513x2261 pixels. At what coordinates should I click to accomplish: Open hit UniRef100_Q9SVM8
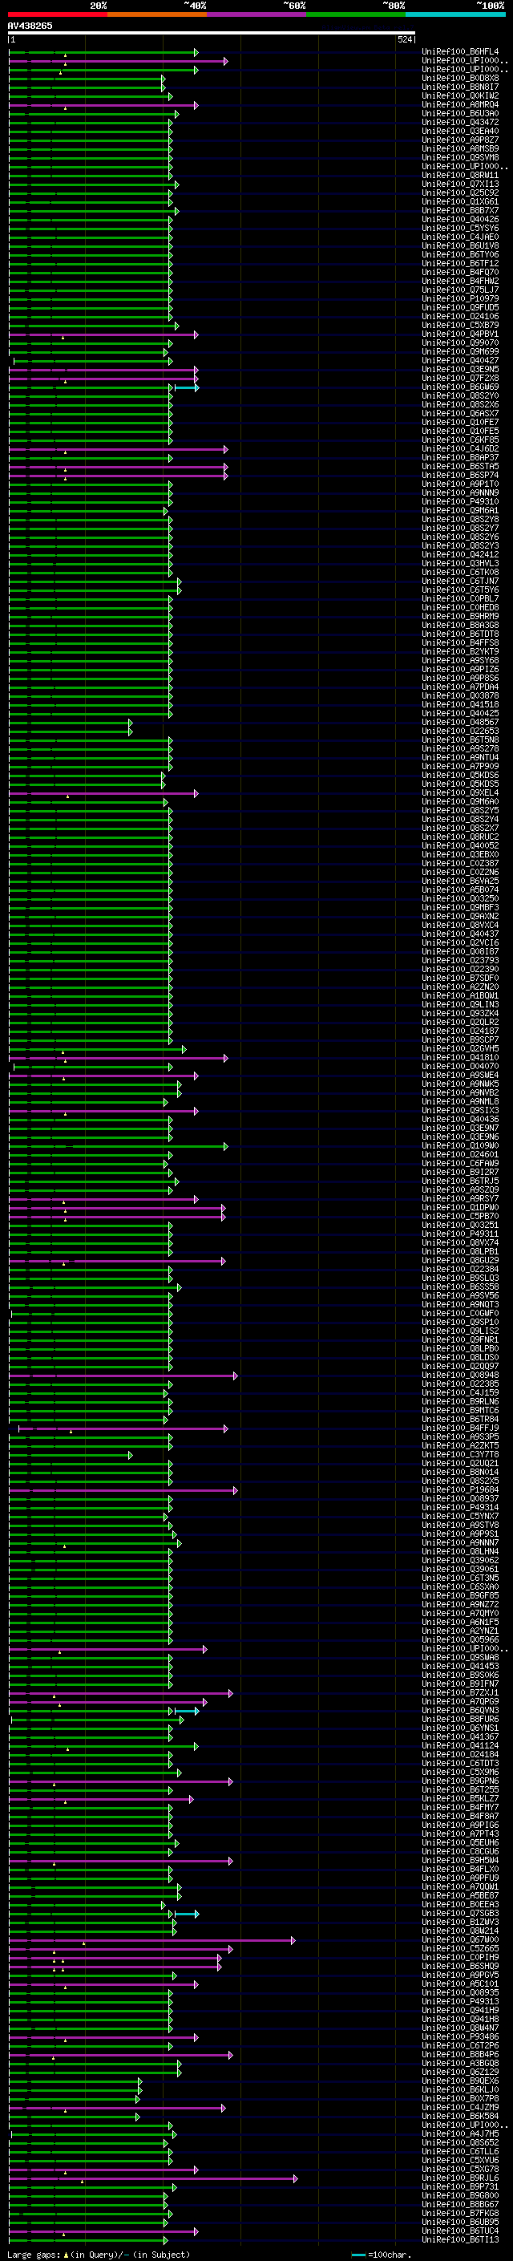(x=460, y=157)
